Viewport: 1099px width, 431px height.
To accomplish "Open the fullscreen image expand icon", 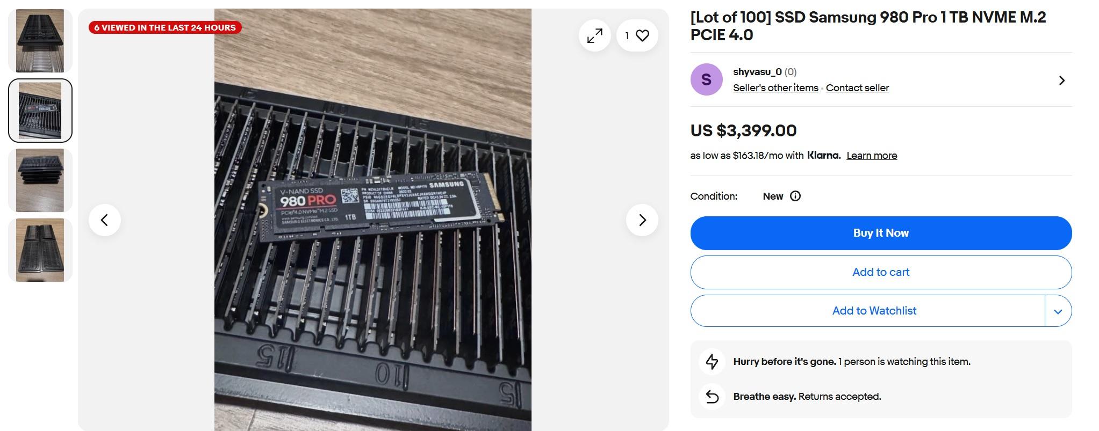I will [x=594, y=35].
